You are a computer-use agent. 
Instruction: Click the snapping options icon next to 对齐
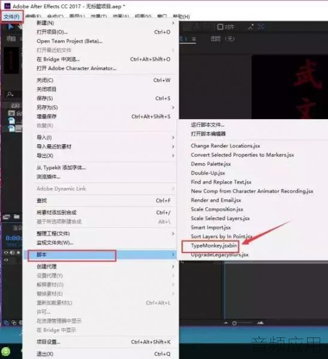click(251, 27)
